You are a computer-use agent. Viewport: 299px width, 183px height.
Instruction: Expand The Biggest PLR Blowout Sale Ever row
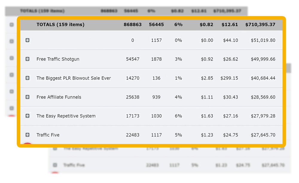coord(28,78)
